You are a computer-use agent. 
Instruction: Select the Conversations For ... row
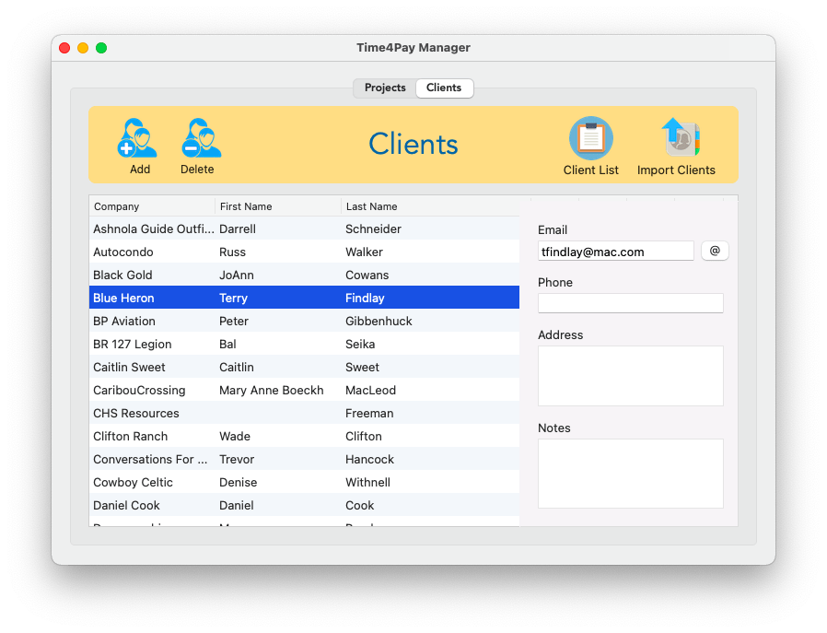coord(304,459)
